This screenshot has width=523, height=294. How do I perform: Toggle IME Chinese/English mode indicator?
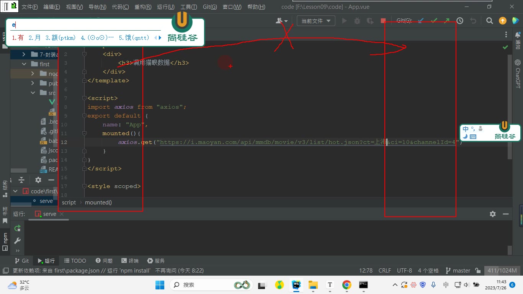click(x=466, y=129)
